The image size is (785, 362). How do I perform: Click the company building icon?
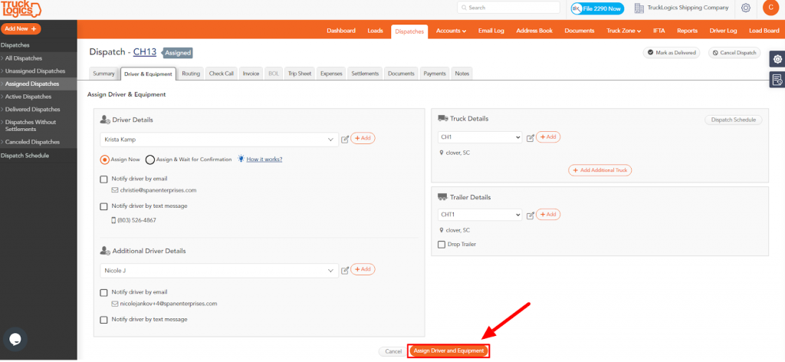click(639, 8)
